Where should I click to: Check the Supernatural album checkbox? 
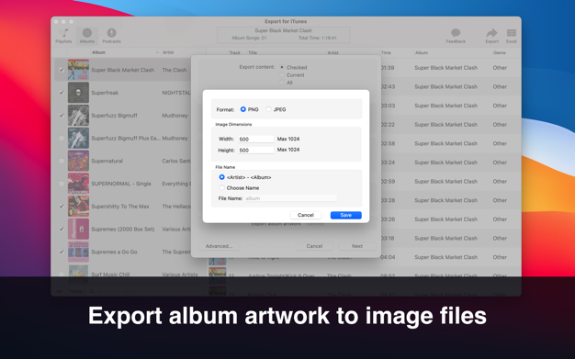coord(62,161)
